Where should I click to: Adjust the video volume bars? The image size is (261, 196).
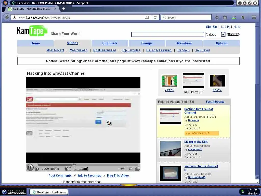pyautogui.click(x=81, y=169)
